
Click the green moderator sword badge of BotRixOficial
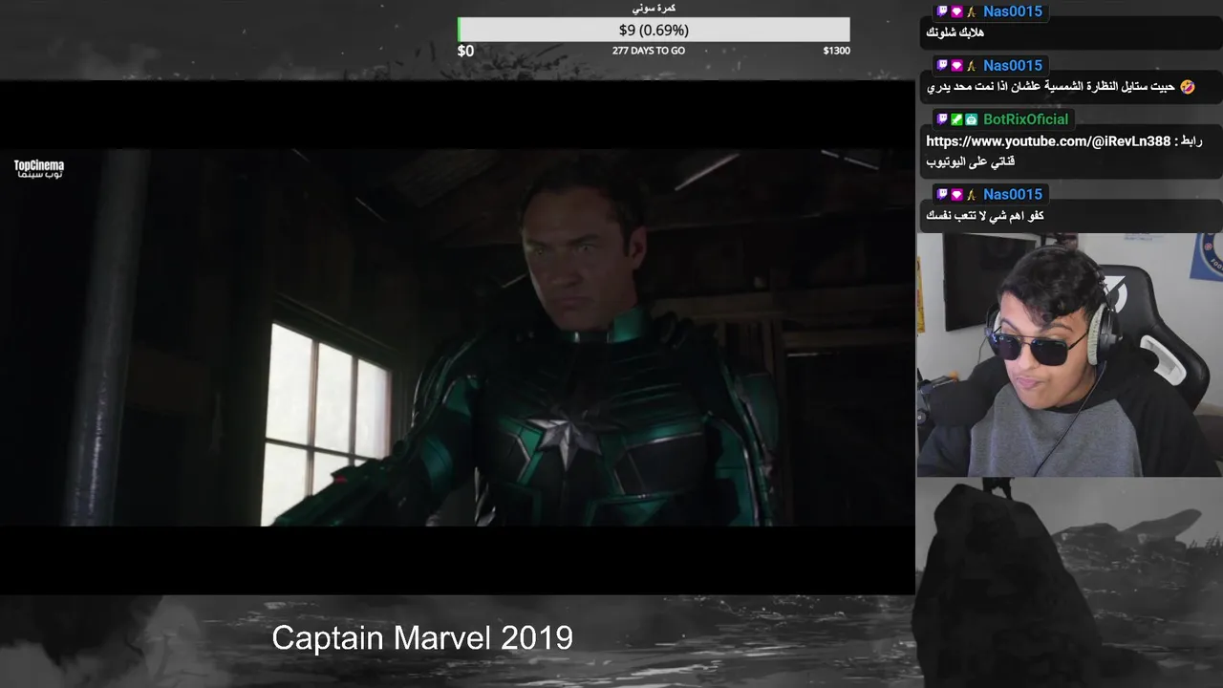(x=956, y=119)
